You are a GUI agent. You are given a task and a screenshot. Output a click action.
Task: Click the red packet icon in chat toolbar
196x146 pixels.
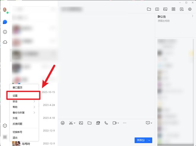click(98, 123)
